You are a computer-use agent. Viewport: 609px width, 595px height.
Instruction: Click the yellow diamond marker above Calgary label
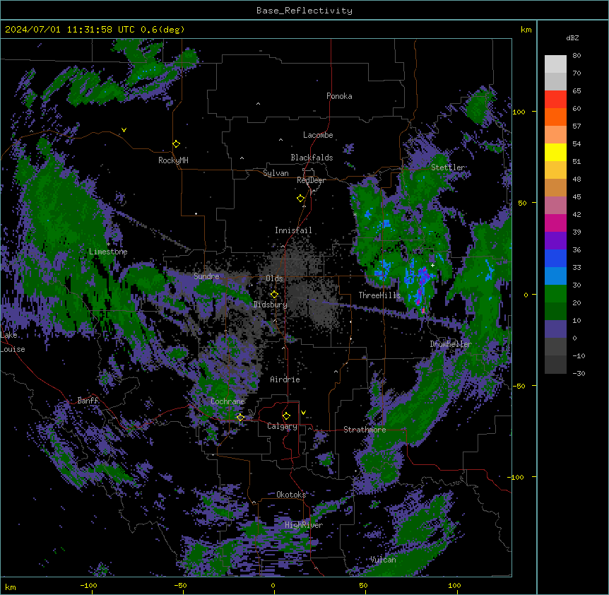point(286,416)
